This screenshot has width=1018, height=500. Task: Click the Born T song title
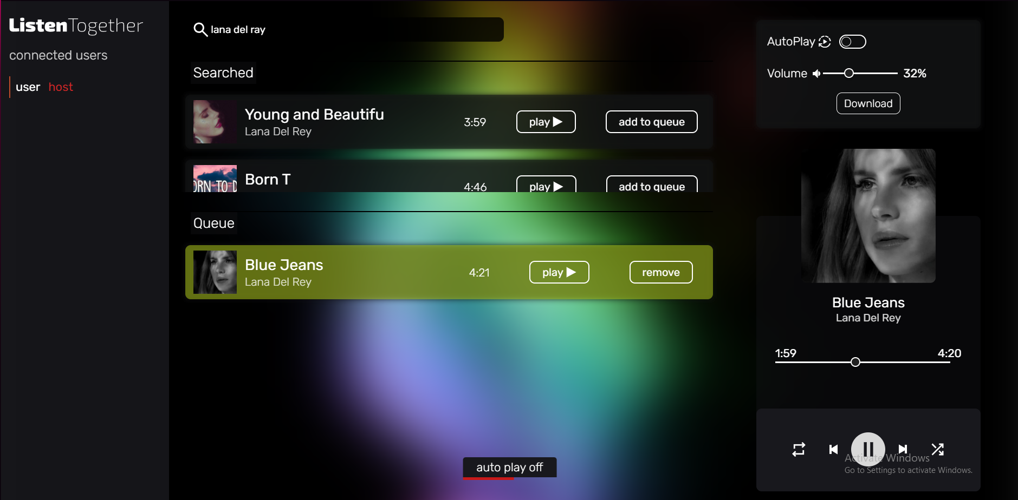pyautogui.click(x=268, y=179)
